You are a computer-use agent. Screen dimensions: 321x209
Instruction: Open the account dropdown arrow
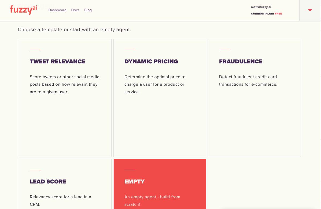tap(310, 10)
